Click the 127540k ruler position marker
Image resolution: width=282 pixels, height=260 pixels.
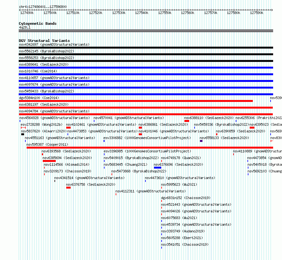point(142,13)
